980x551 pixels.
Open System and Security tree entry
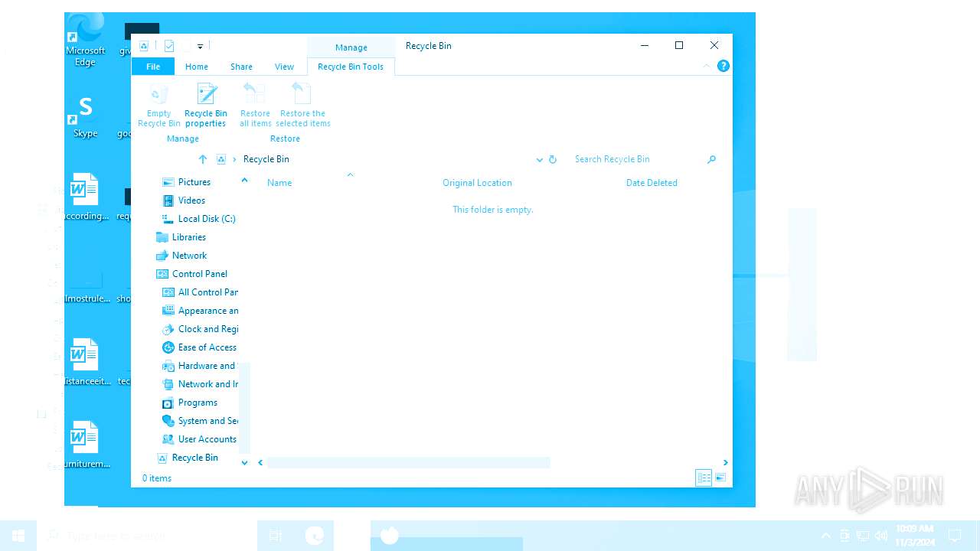tap(207, 421)
